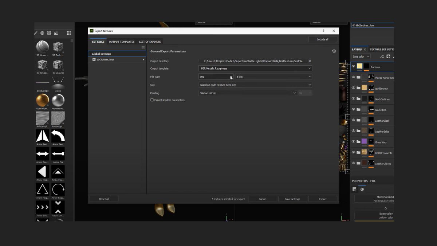Click add effect wand icon in Layers toolbar
The height and width of the screenshot is (246, 437).
coord(382,56)
